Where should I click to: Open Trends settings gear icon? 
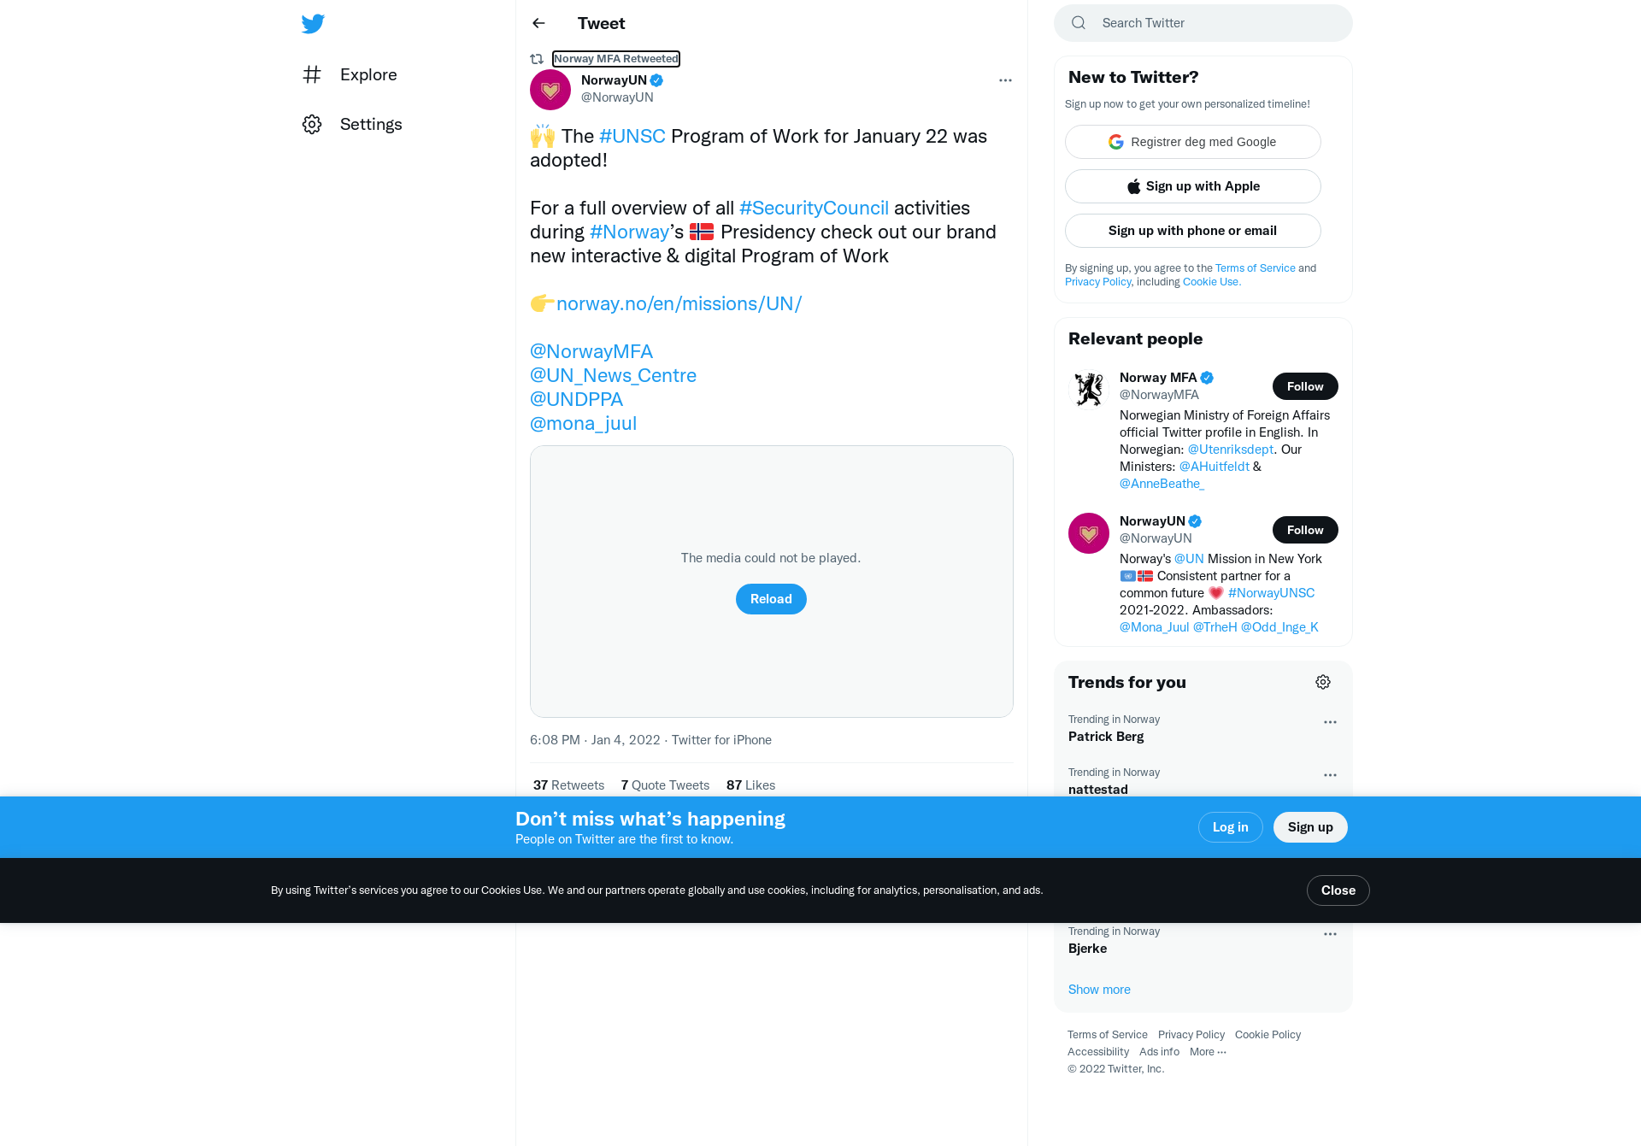click(x=1323, y=682)
